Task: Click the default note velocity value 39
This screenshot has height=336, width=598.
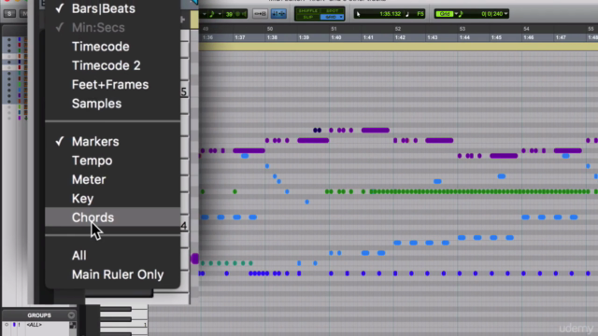Action: (229, 14)
